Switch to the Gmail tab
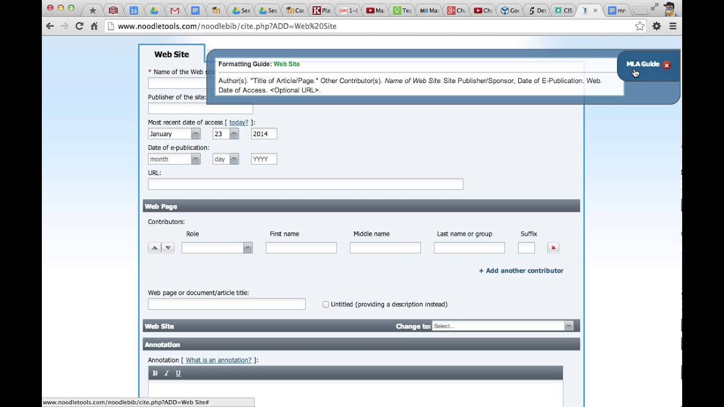724x407 pixels. pos(175,10)
